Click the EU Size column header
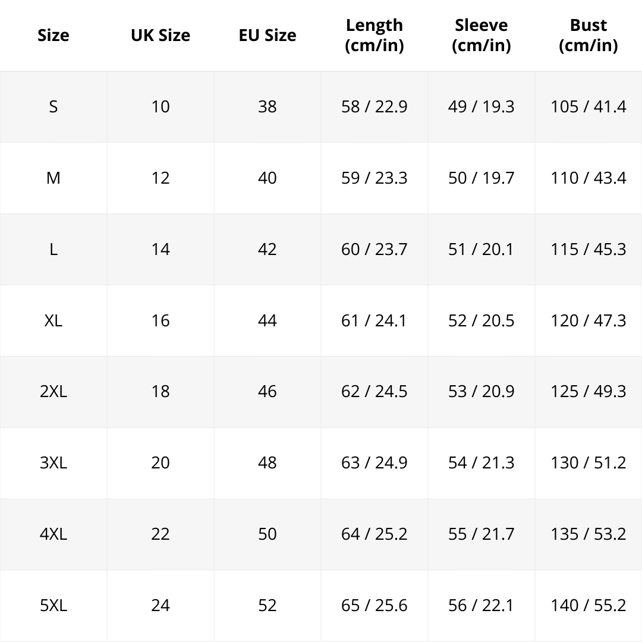This screenshot has height=642, width=642. click(267, 35)
